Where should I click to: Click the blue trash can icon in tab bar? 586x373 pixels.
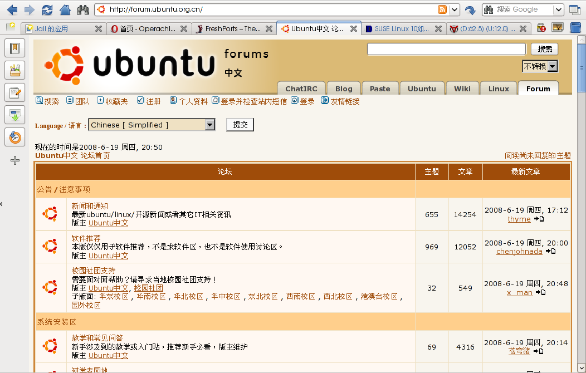click(576, 27)
